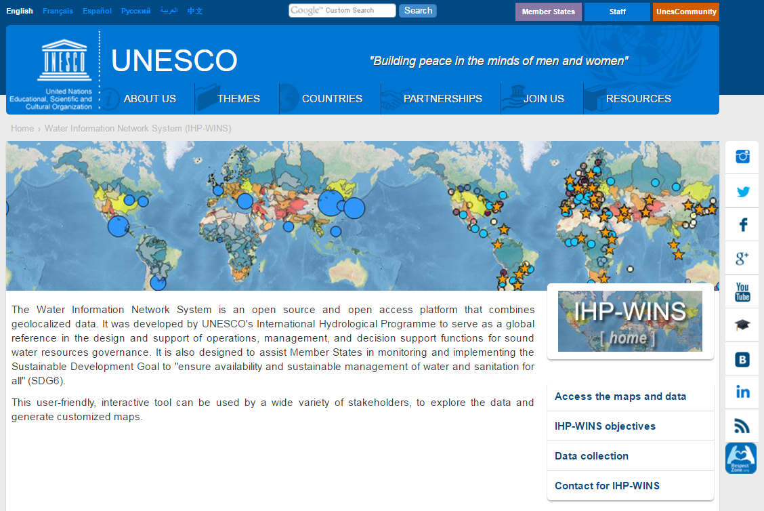This screenshot has width=764, height=511.
Task: Open the JOIN US menu
Action: tap(543, 99)
